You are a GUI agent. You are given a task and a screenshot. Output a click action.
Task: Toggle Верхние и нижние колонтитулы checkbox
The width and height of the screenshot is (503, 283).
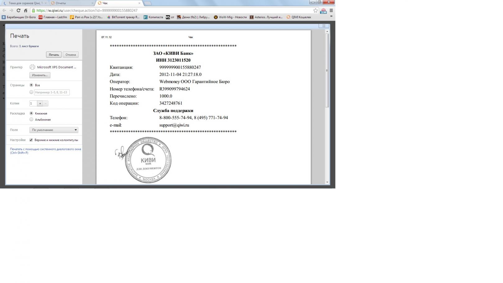pos(31,140)
